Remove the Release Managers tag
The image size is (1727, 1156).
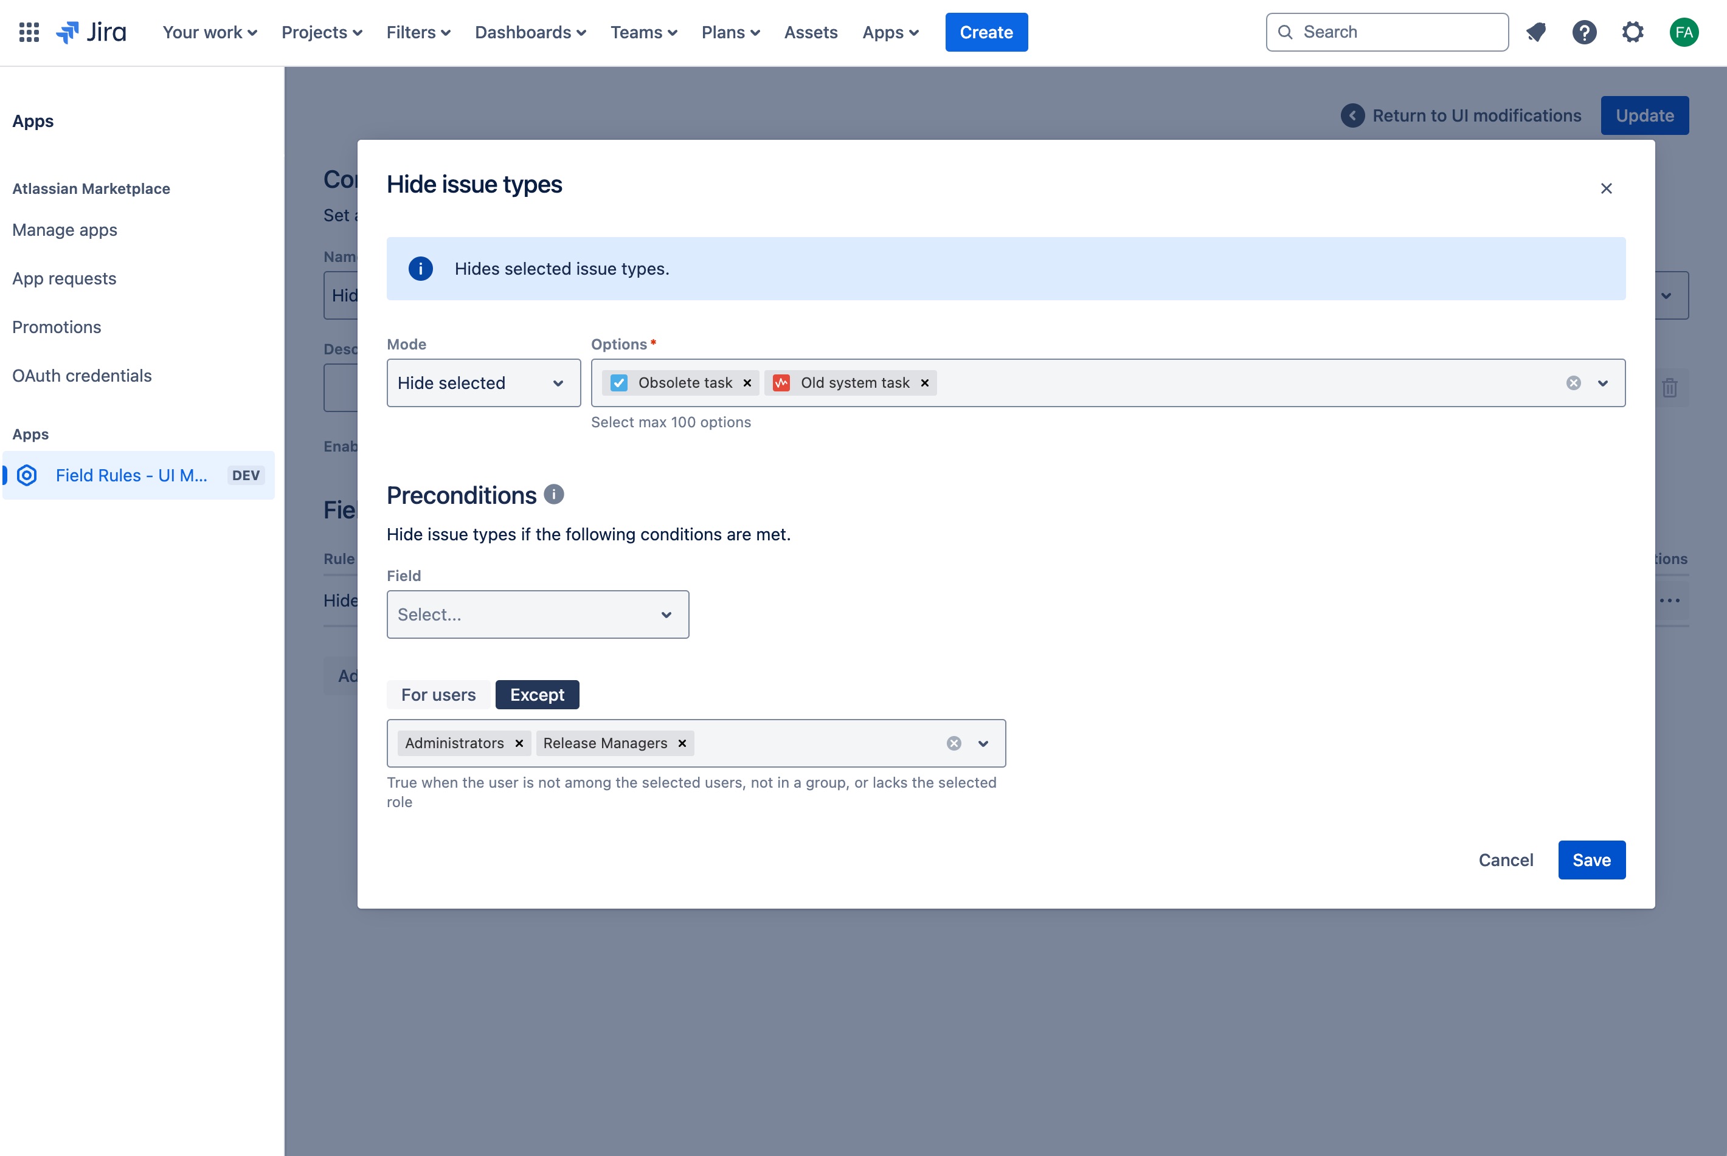click(682, 743)
